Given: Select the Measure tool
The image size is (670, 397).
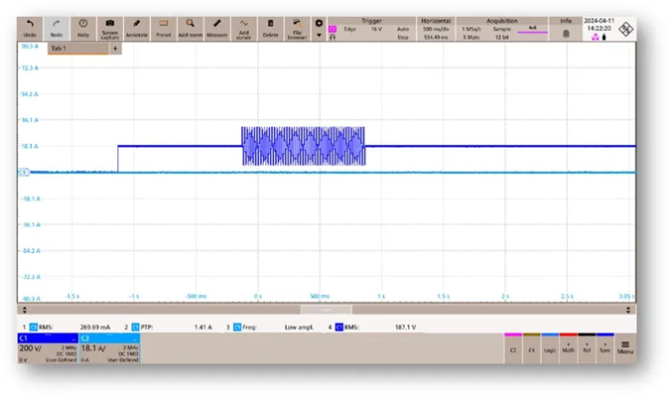Looking at the screenshot, I should (217, 27).
